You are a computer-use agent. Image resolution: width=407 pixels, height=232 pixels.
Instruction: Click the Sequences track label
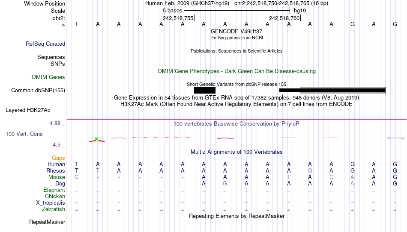coord(51,57)
